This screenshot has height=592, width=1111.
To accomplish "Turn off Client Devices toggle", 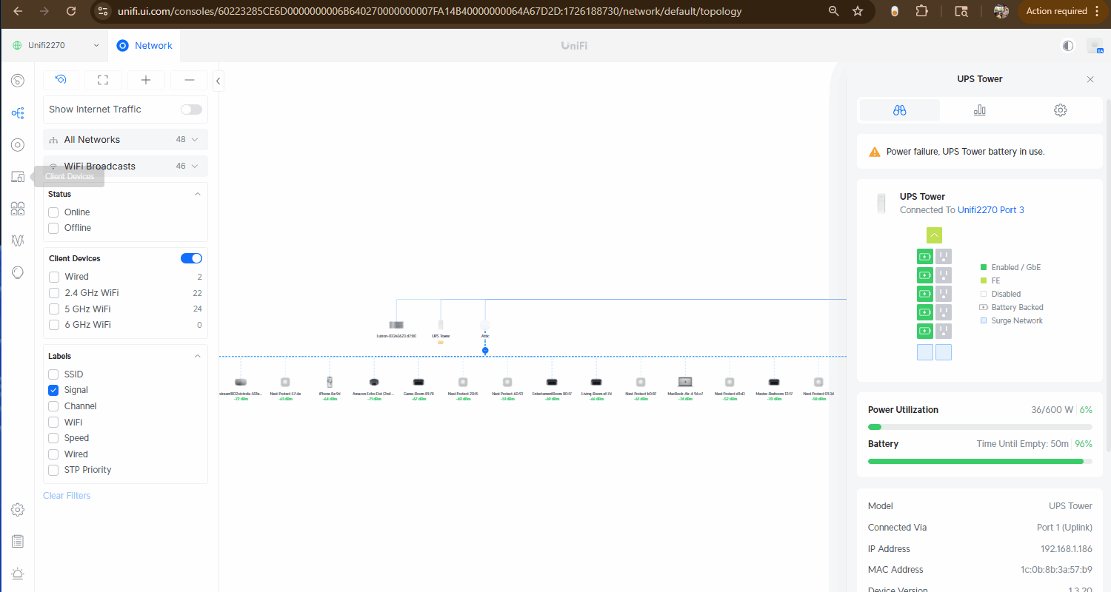I will coord(191,258).
